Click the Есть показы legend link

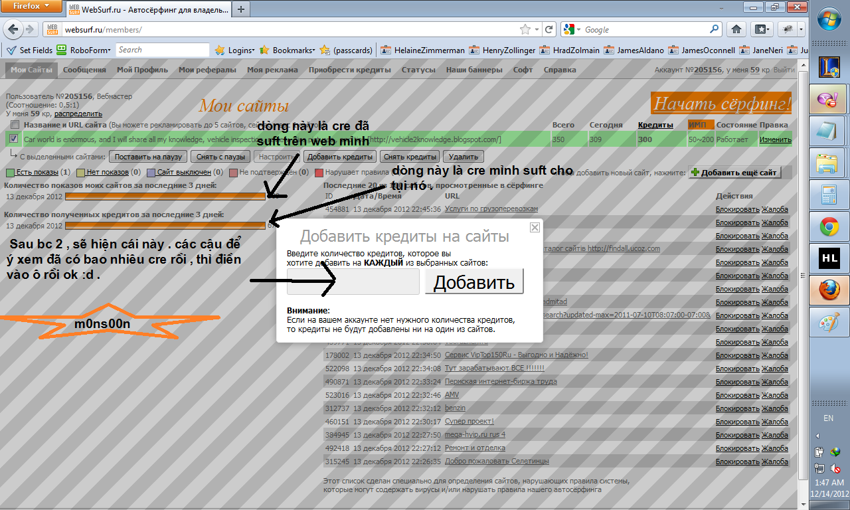[37, 172]
